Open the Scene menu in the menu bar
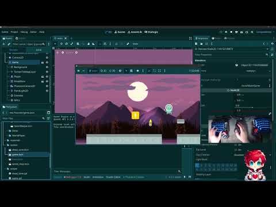 coord(5,32)
